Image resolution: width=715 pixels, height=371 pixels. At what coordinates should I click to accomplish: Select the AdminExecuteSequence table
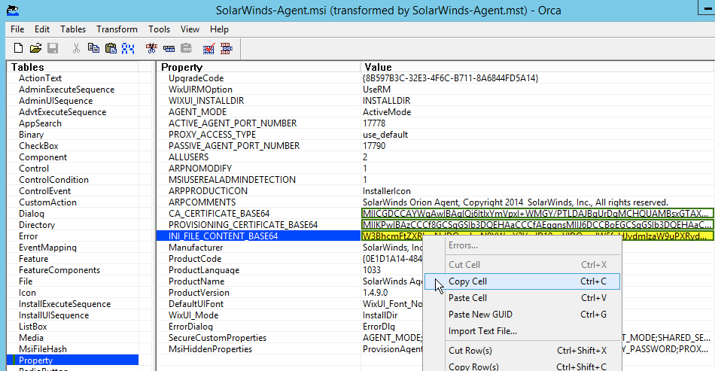66,90
